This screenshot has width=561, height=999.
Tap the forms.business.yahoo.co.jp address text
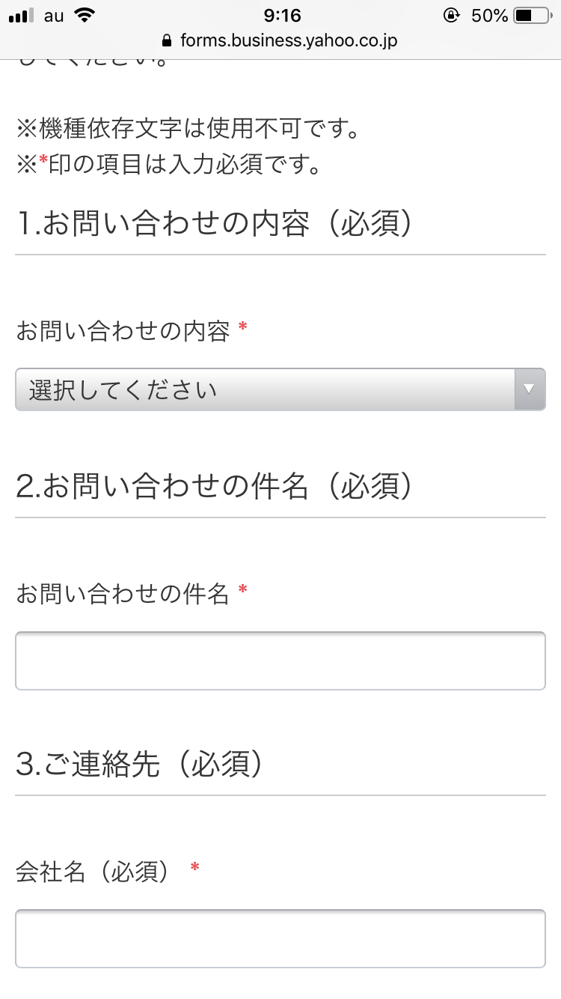coord(289,40)
